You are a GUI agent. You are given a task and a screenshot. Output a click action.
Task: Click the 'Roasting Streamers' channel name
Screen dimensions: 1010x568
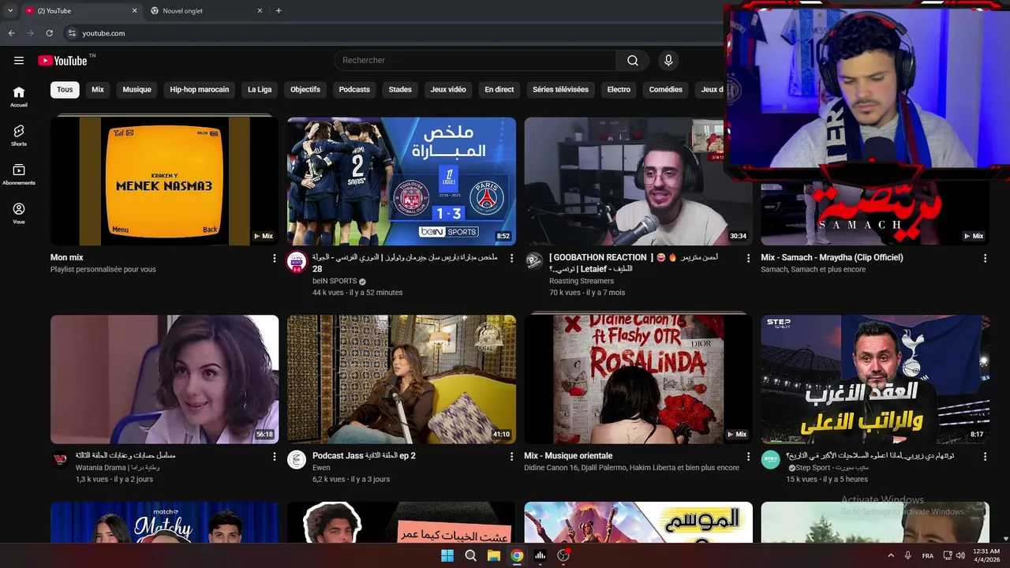(x=582, y=281)
